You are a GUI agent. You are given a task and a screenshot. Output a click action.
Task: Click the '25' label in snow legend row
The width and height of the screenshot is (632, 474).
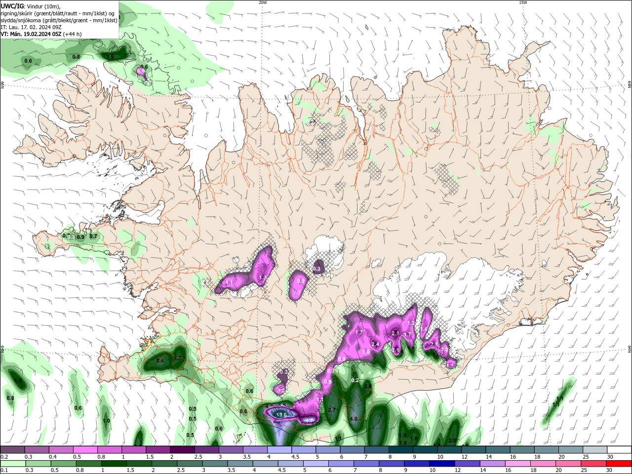click(585, 457)
